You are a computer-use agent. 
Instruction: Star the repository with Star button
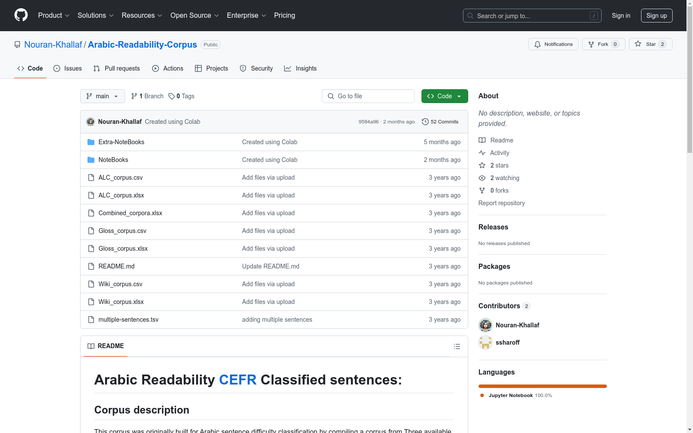click(x=651, y=44)
